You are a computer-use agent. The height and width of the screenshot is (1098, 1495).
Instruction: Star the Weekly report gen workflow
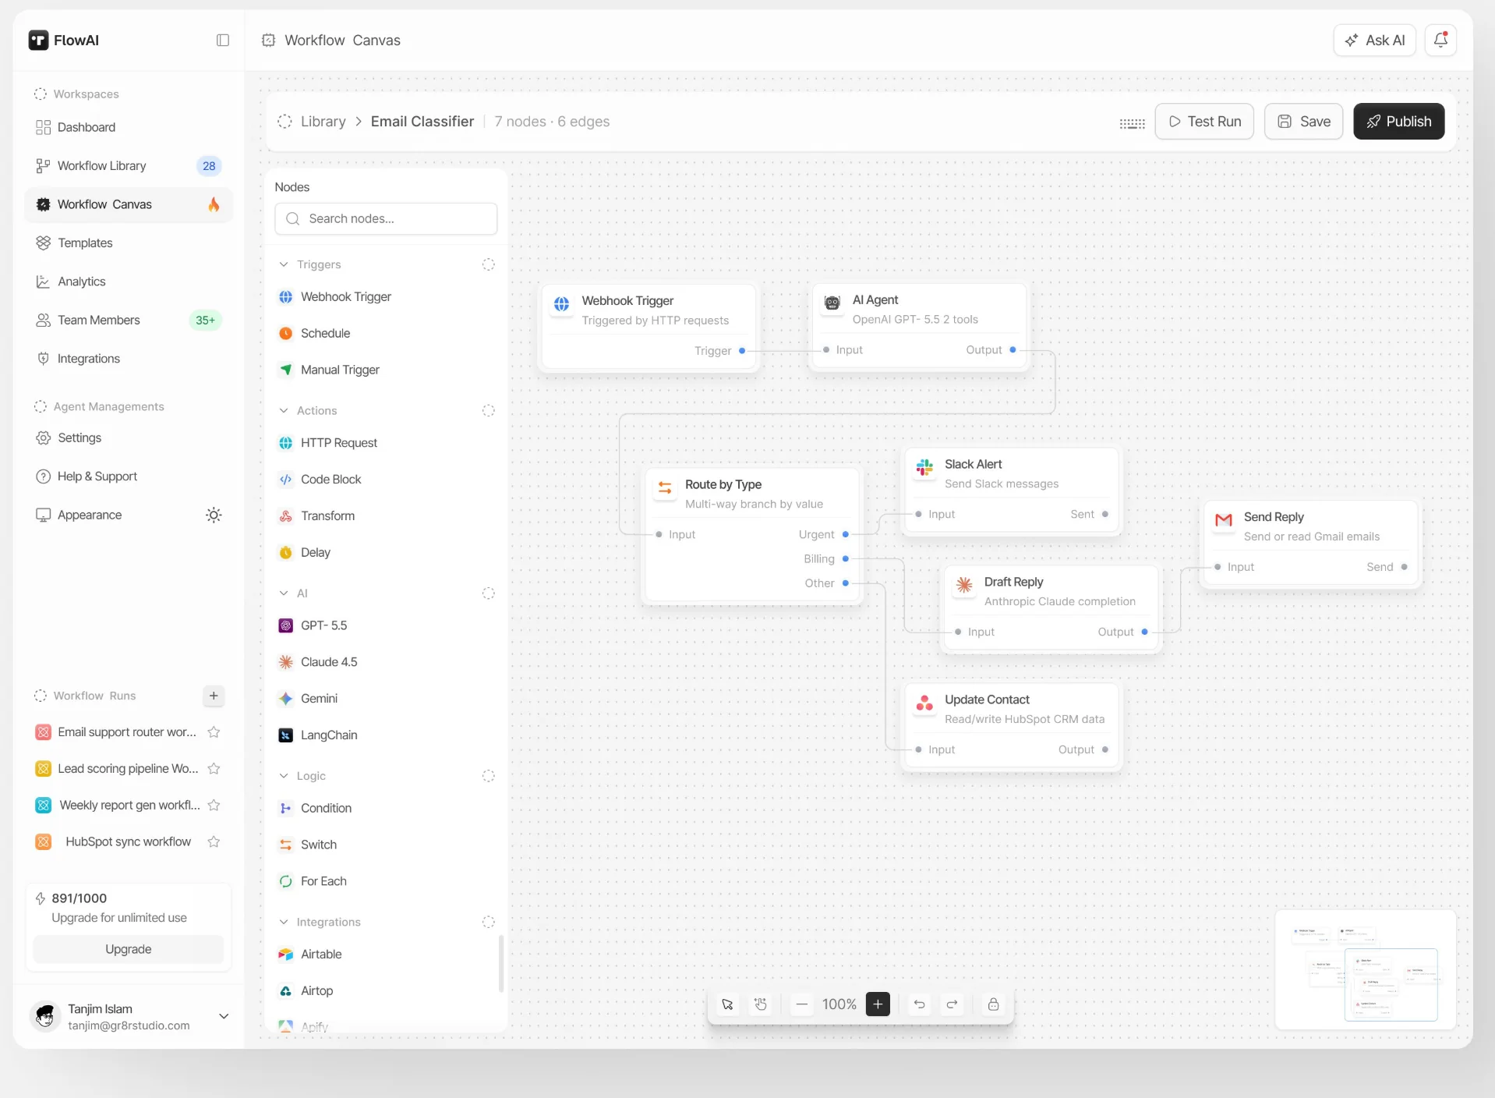point(214,806)
